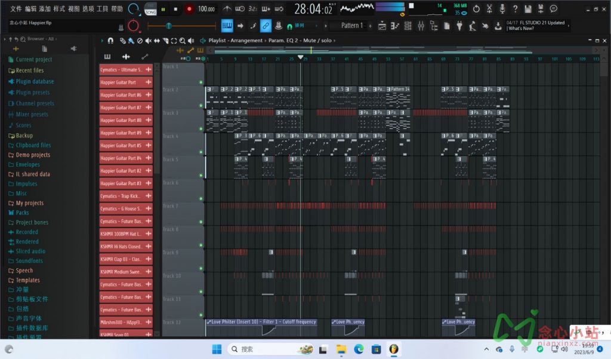Toggle the metronome icon
611x359 pixels.
pos(227,8)
